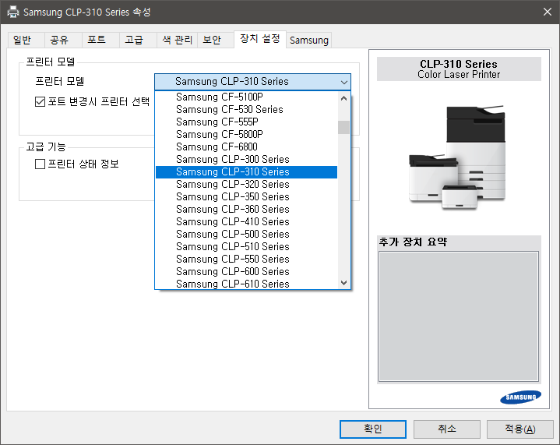Select Samsung CLP-600 Series option
Image resolution: width=560 pixels, height=445 pixels.
coord(246,272)
